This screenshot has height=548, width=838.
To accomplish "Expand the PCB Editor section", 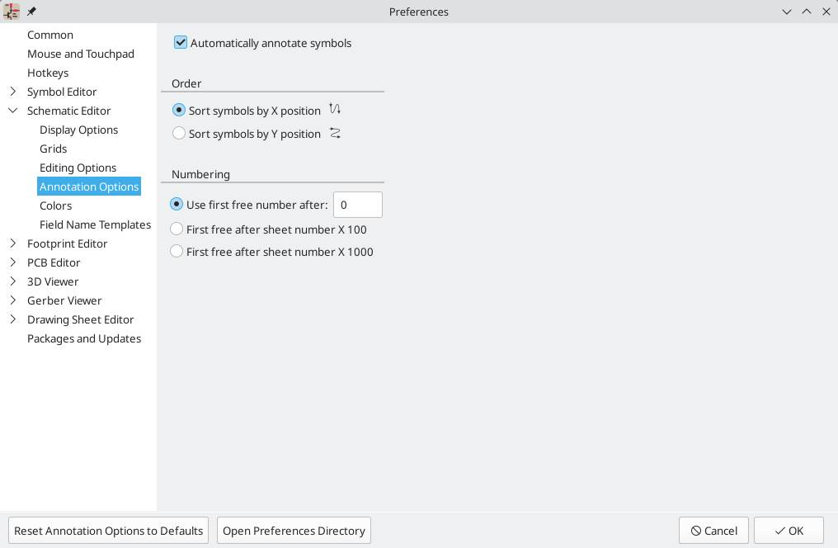I will (x=13, y=262).
